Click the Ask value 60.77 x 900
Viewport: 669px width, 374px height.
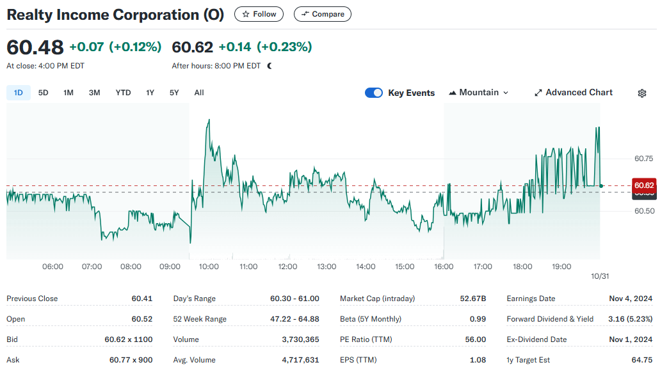pyautogui.click(x=131, y=360)
